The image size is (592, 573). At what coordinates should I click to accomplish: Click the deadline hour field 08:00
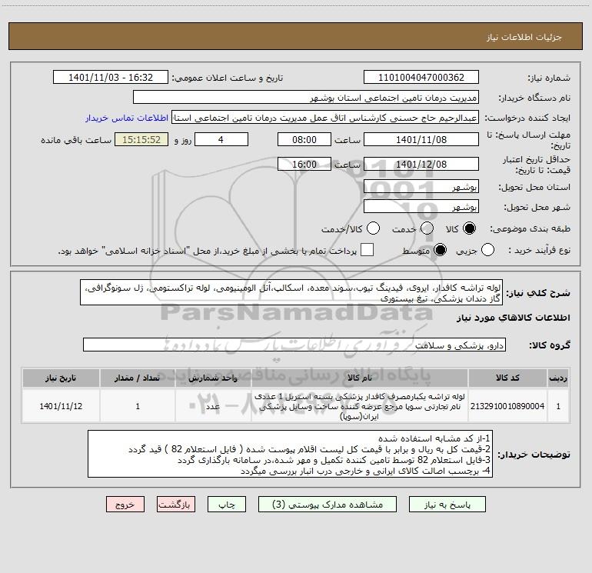[304, 139]
